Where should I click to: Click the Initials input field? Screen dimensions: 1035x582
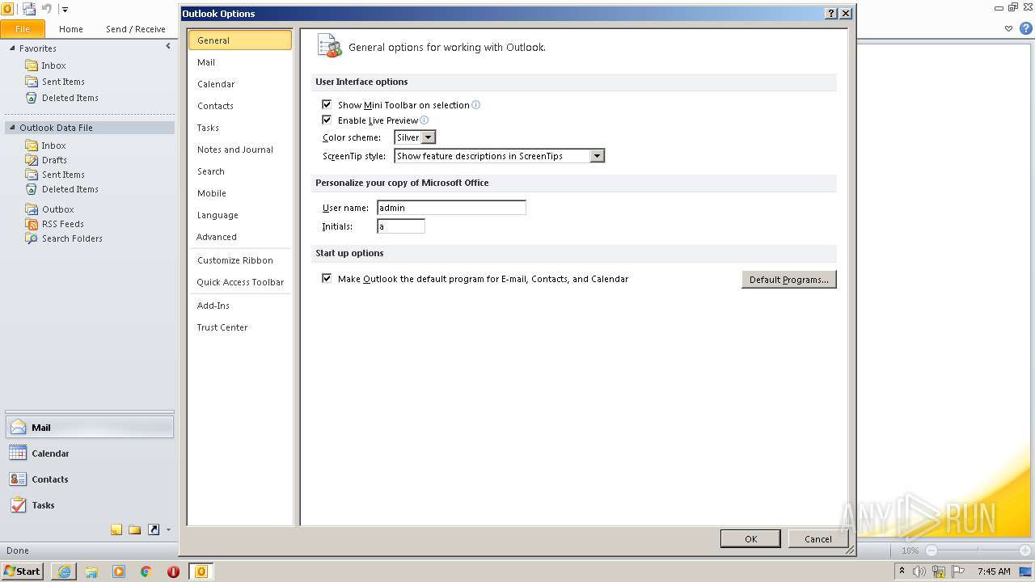pos(401,226)
